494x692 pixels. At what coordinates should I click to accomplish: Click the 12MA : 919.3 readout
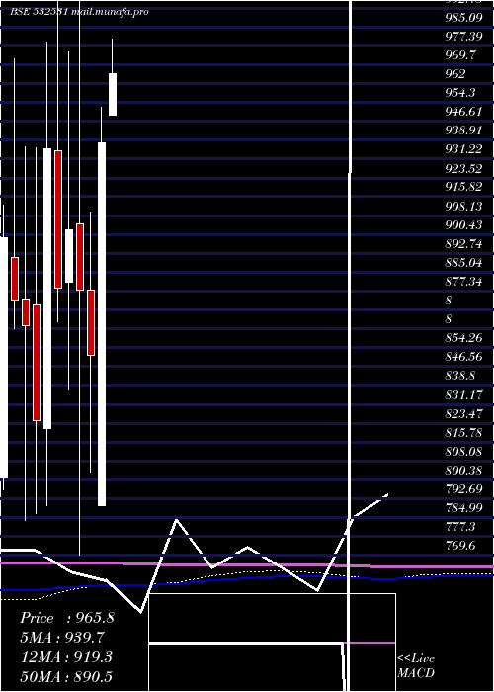click(66, 657)
